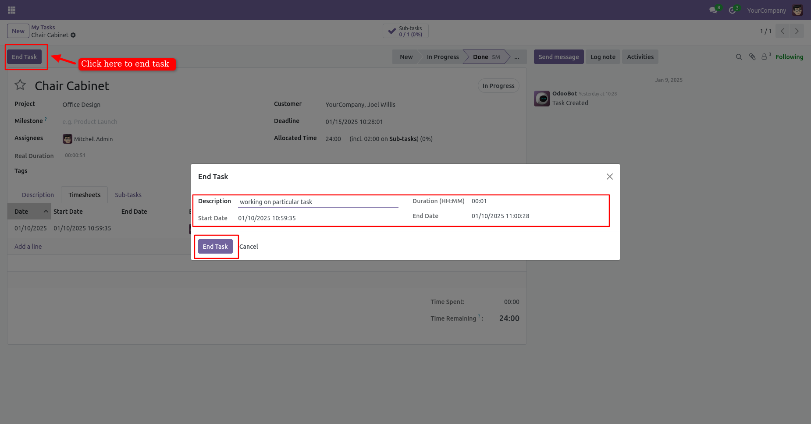Screen dimensions: 811x424
Task: Click the Time Remaining value 24:00
Action: click(x=509, y=318)
